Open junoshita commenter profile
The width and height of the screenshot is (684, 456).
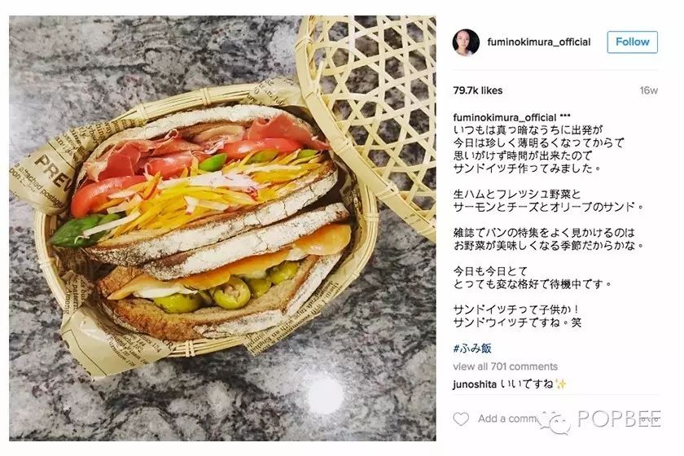click(x=475, y=384)
